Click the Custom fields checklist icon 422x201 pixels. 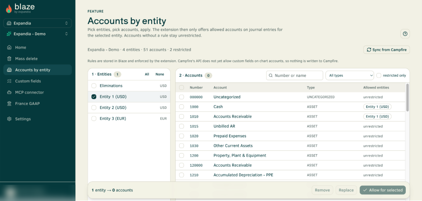(x=9, y=81)
